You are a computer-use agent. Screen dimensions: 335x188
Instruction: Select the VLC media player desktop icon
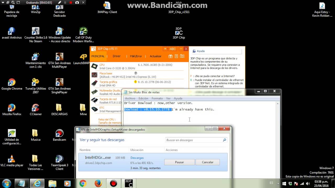coord(12,161)
